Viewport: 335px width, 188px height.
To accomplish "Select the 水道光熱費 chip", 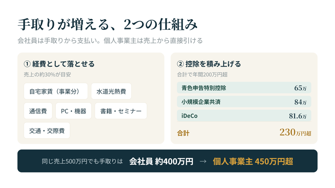I will 111,91.
